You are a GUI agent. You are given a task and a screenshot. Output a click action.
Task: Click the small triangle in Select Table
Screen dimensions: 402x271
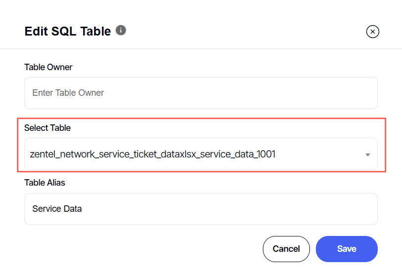point(367,155)
